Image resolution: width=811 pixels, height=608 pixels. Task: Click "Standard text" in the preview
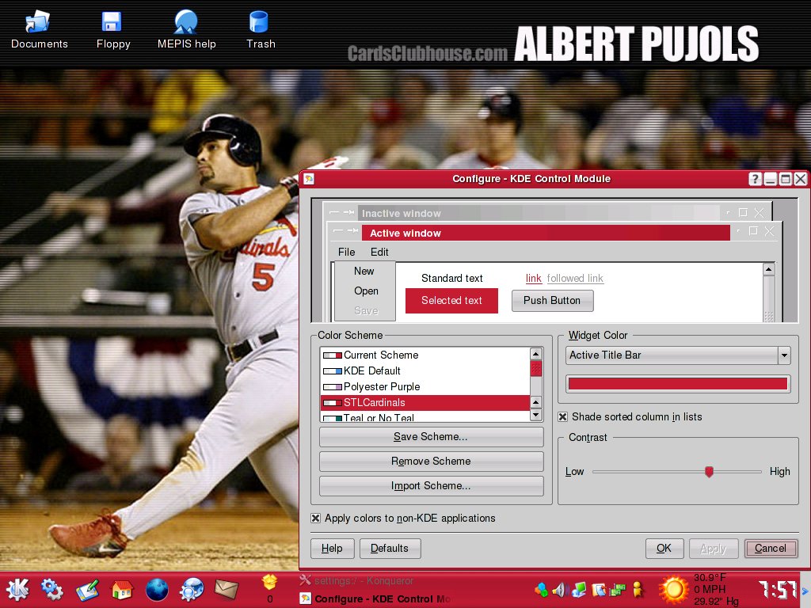coord(451,278)
